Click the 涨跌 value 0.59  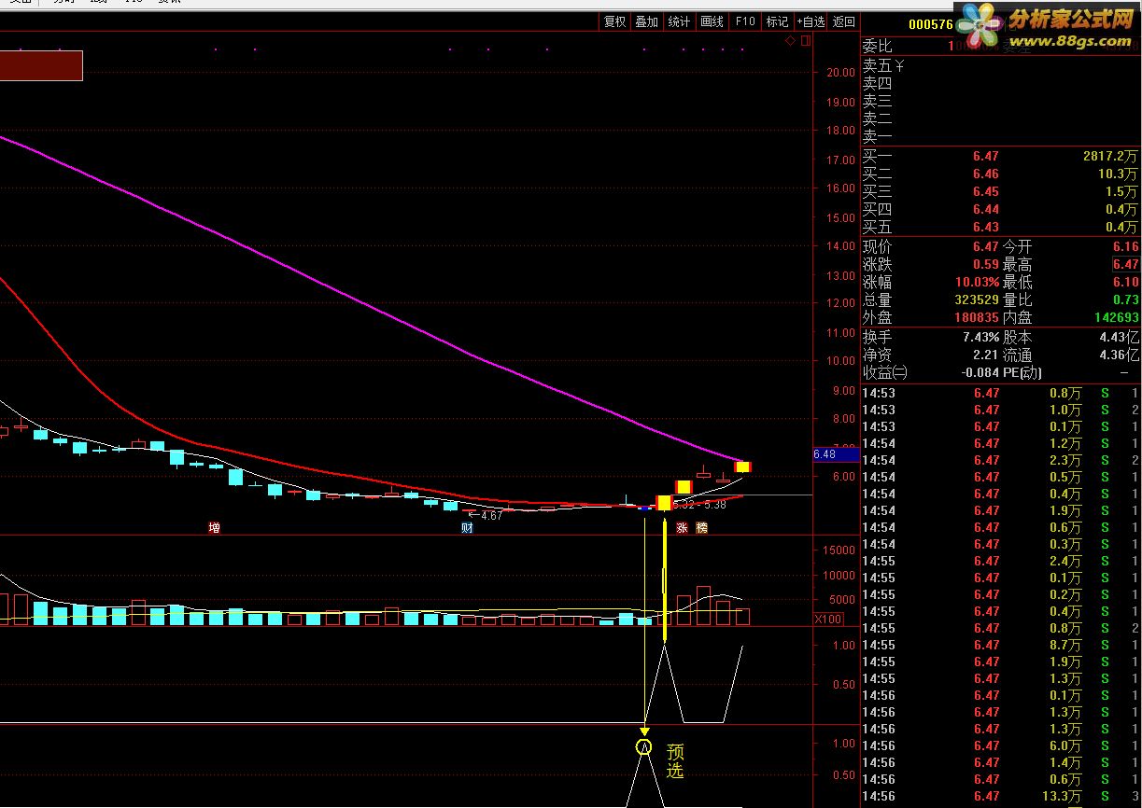tap(986, 264)
